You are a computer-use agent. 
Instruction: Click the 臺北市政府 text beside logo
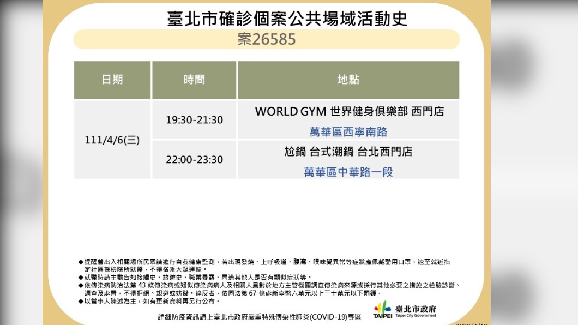point(416,309)
